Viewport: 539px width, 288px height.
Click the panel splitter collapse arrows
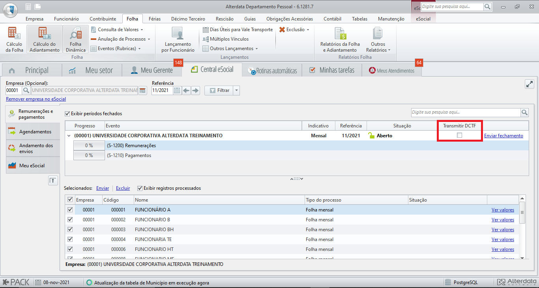click(x=297, y=179)
